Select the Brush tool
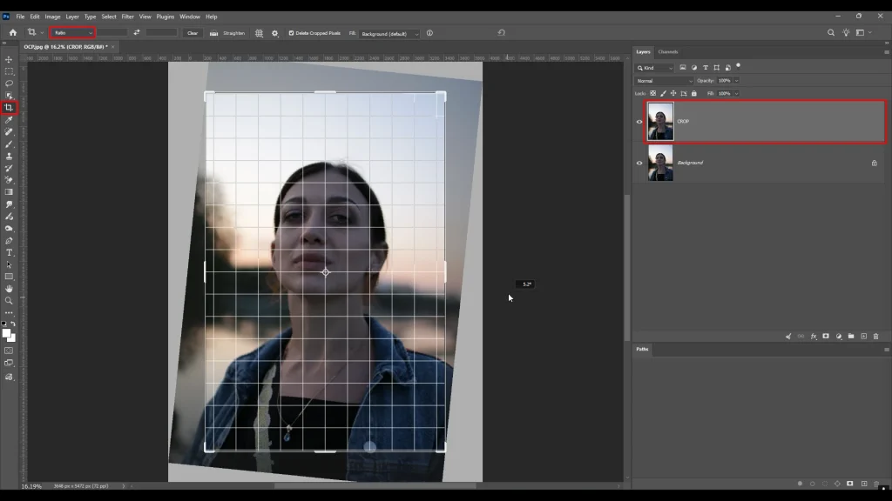 [x=9, y=144]
